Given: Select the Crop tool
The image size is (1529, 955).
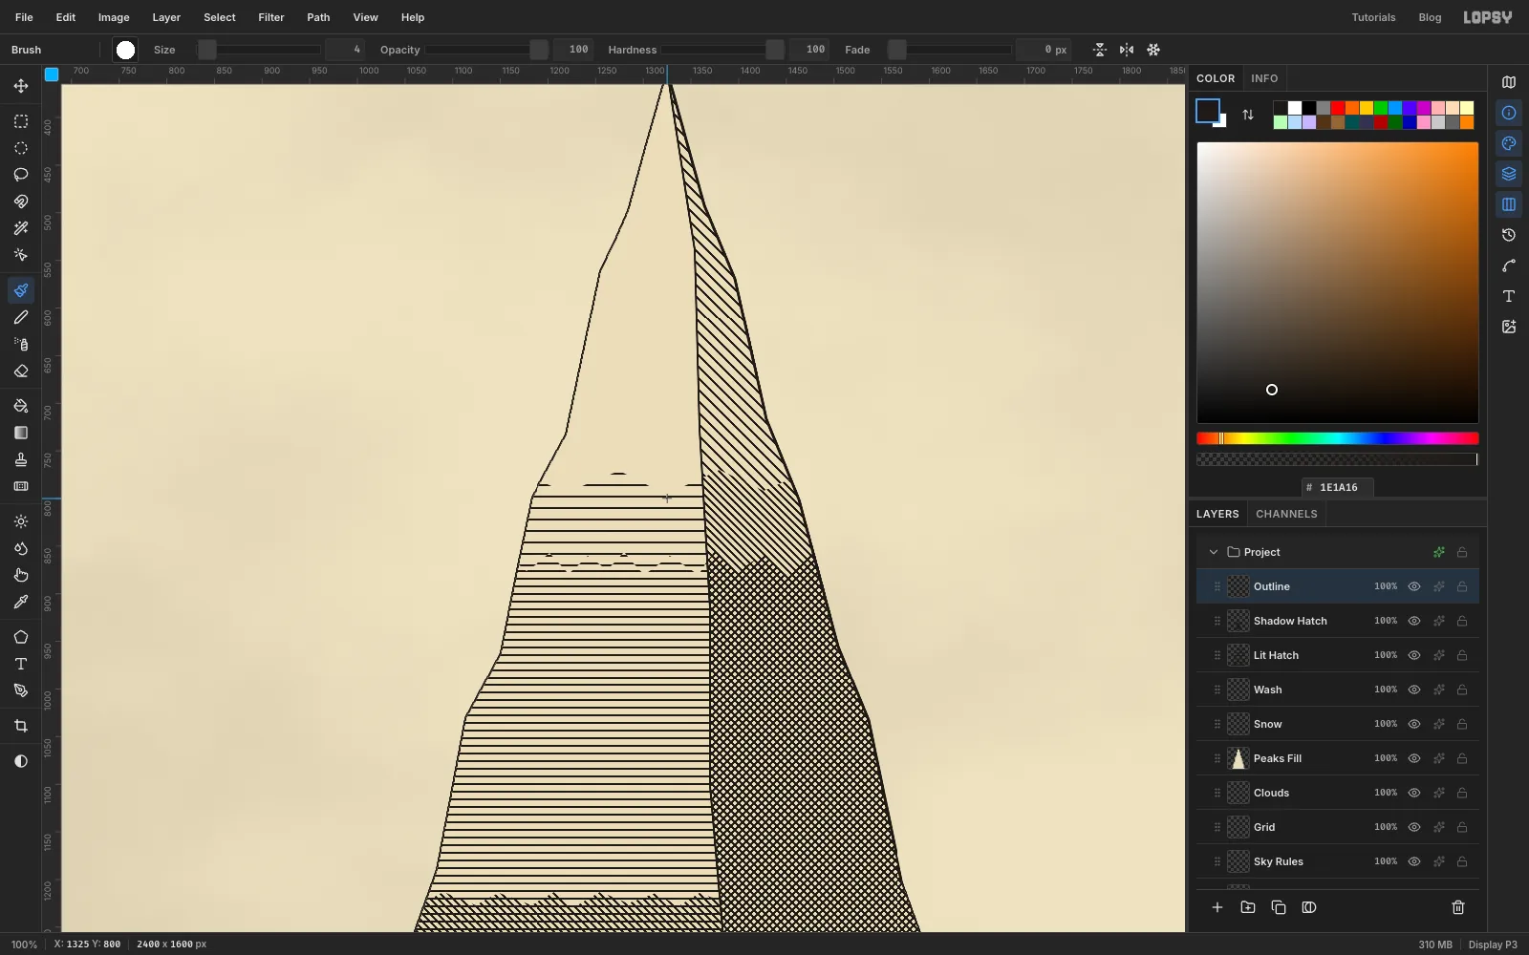Looking at the screenshot, I should pyautogui.click(x=21, y=726).
